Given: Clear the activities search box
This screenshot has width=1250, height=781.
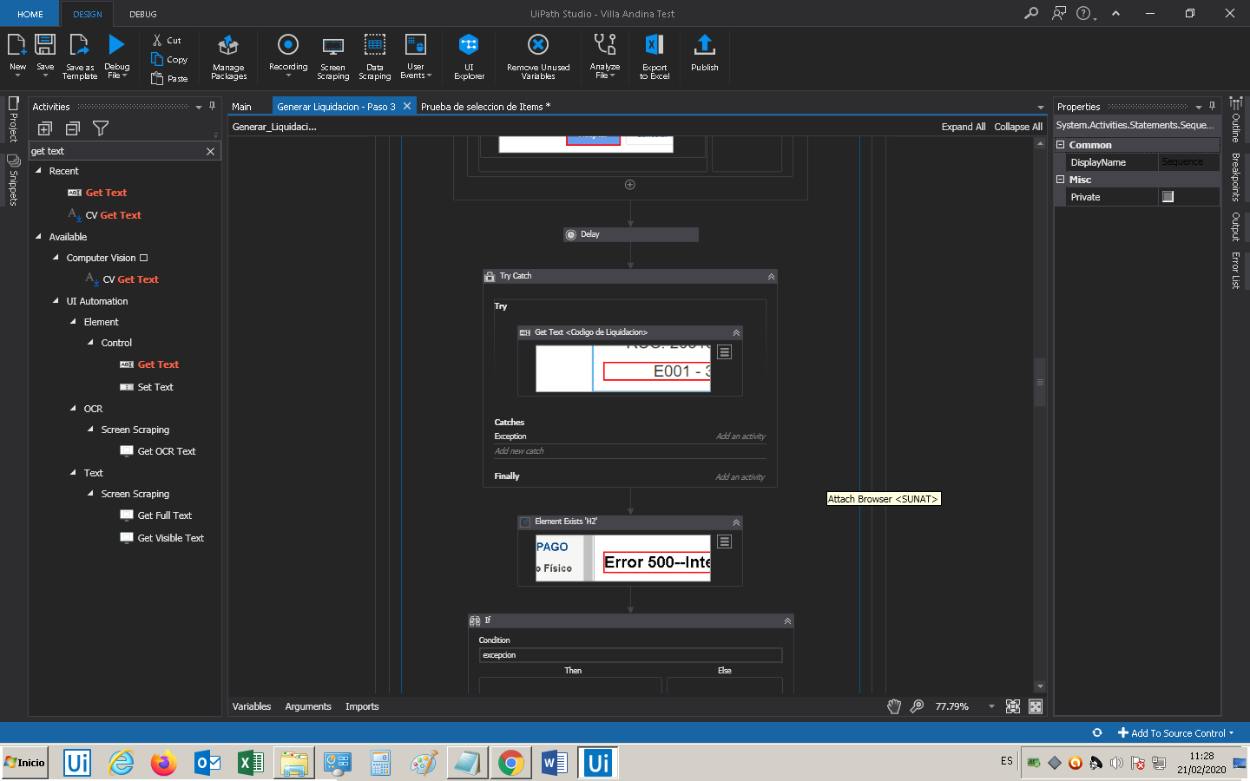Looking at the screenshot, I should [x=210, y=151].
